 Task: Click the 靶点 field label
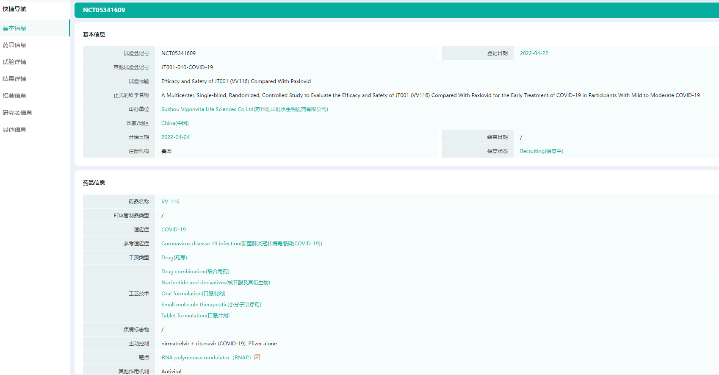click(144, 358)
